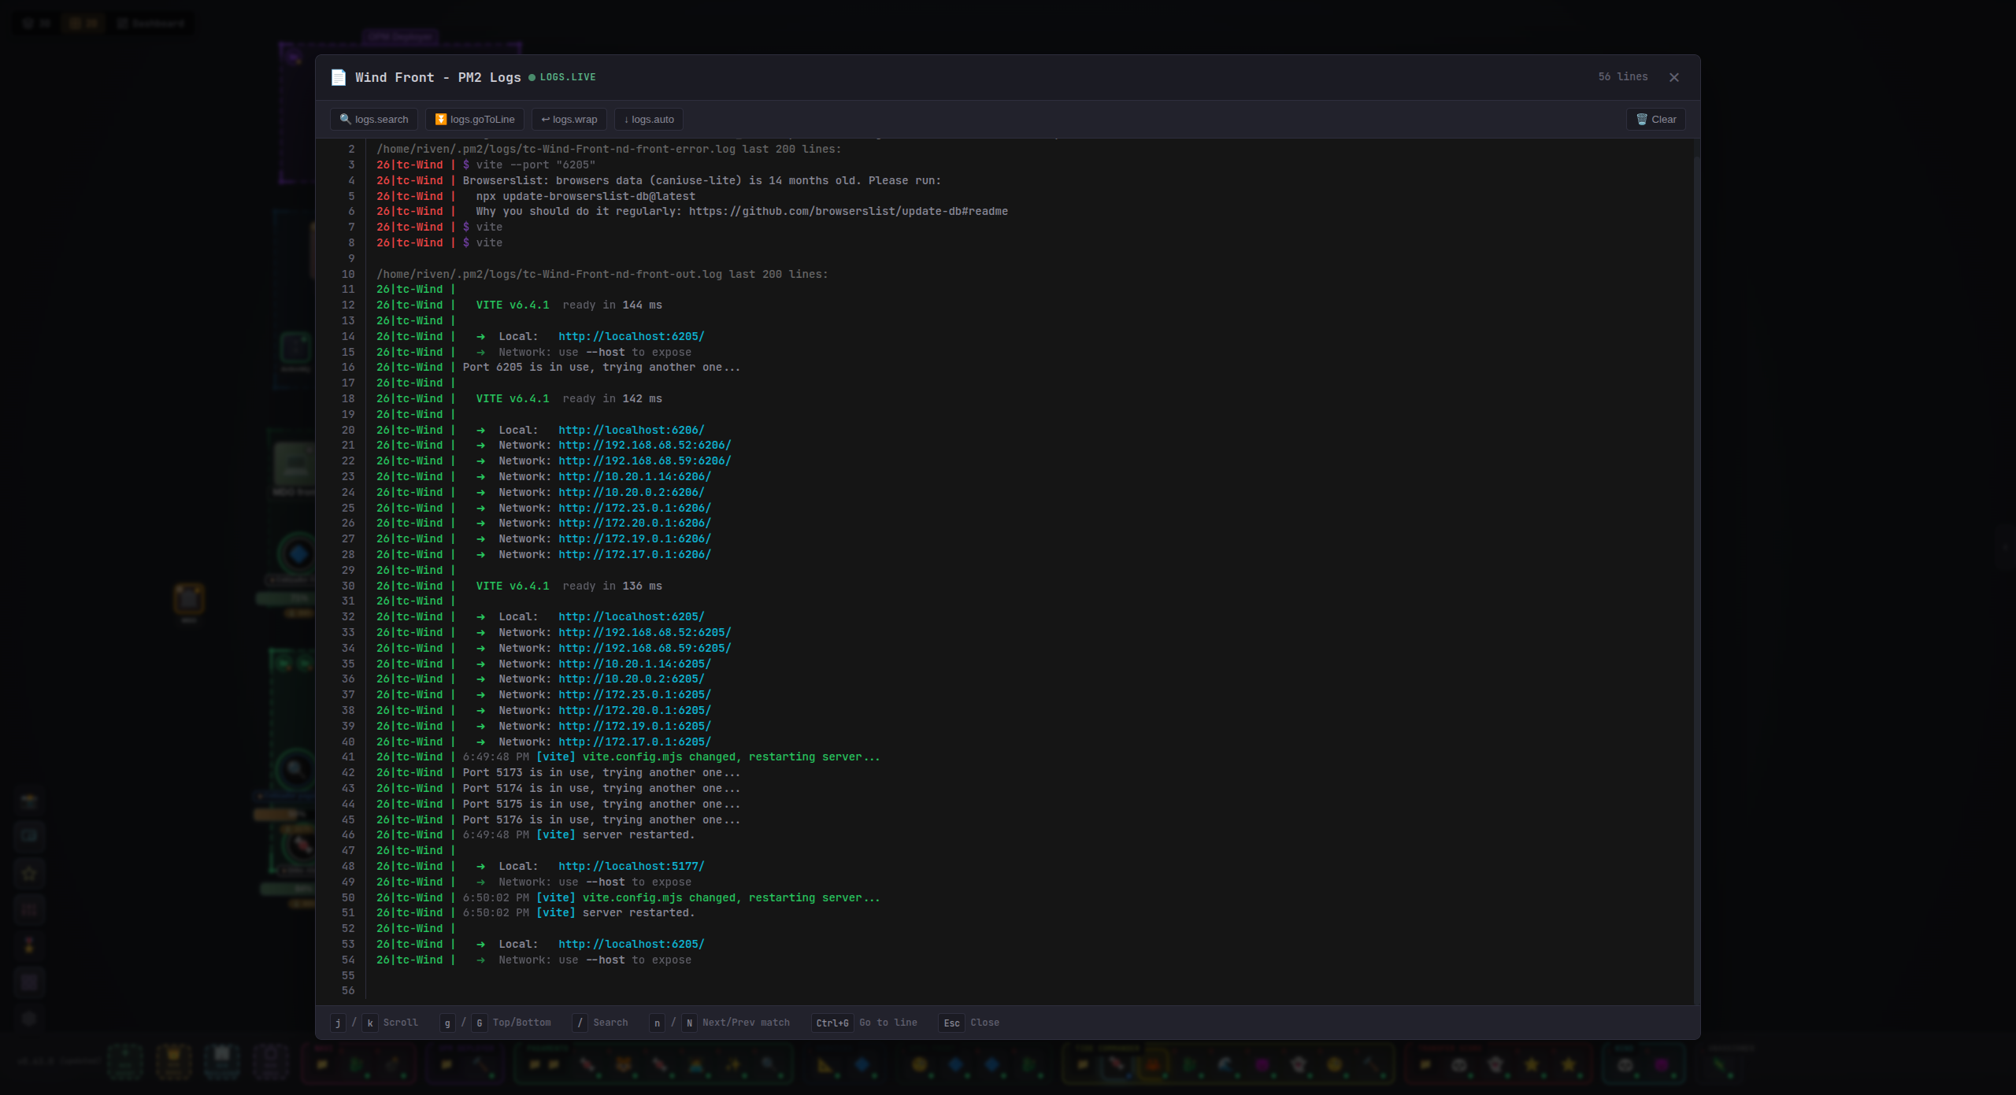This screenshot has height=1095, width=2016.
Task: Click the gear icon in the teal taskbar group
Action: pos(1625,1065)
